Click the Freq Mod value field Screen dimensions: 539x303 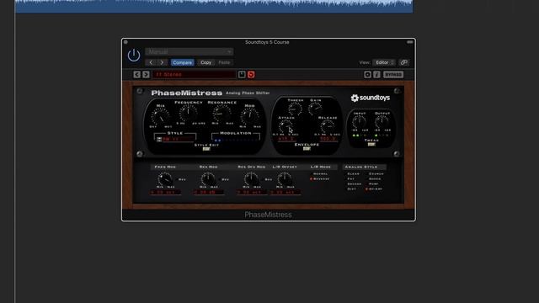click(x=165, y=193)
